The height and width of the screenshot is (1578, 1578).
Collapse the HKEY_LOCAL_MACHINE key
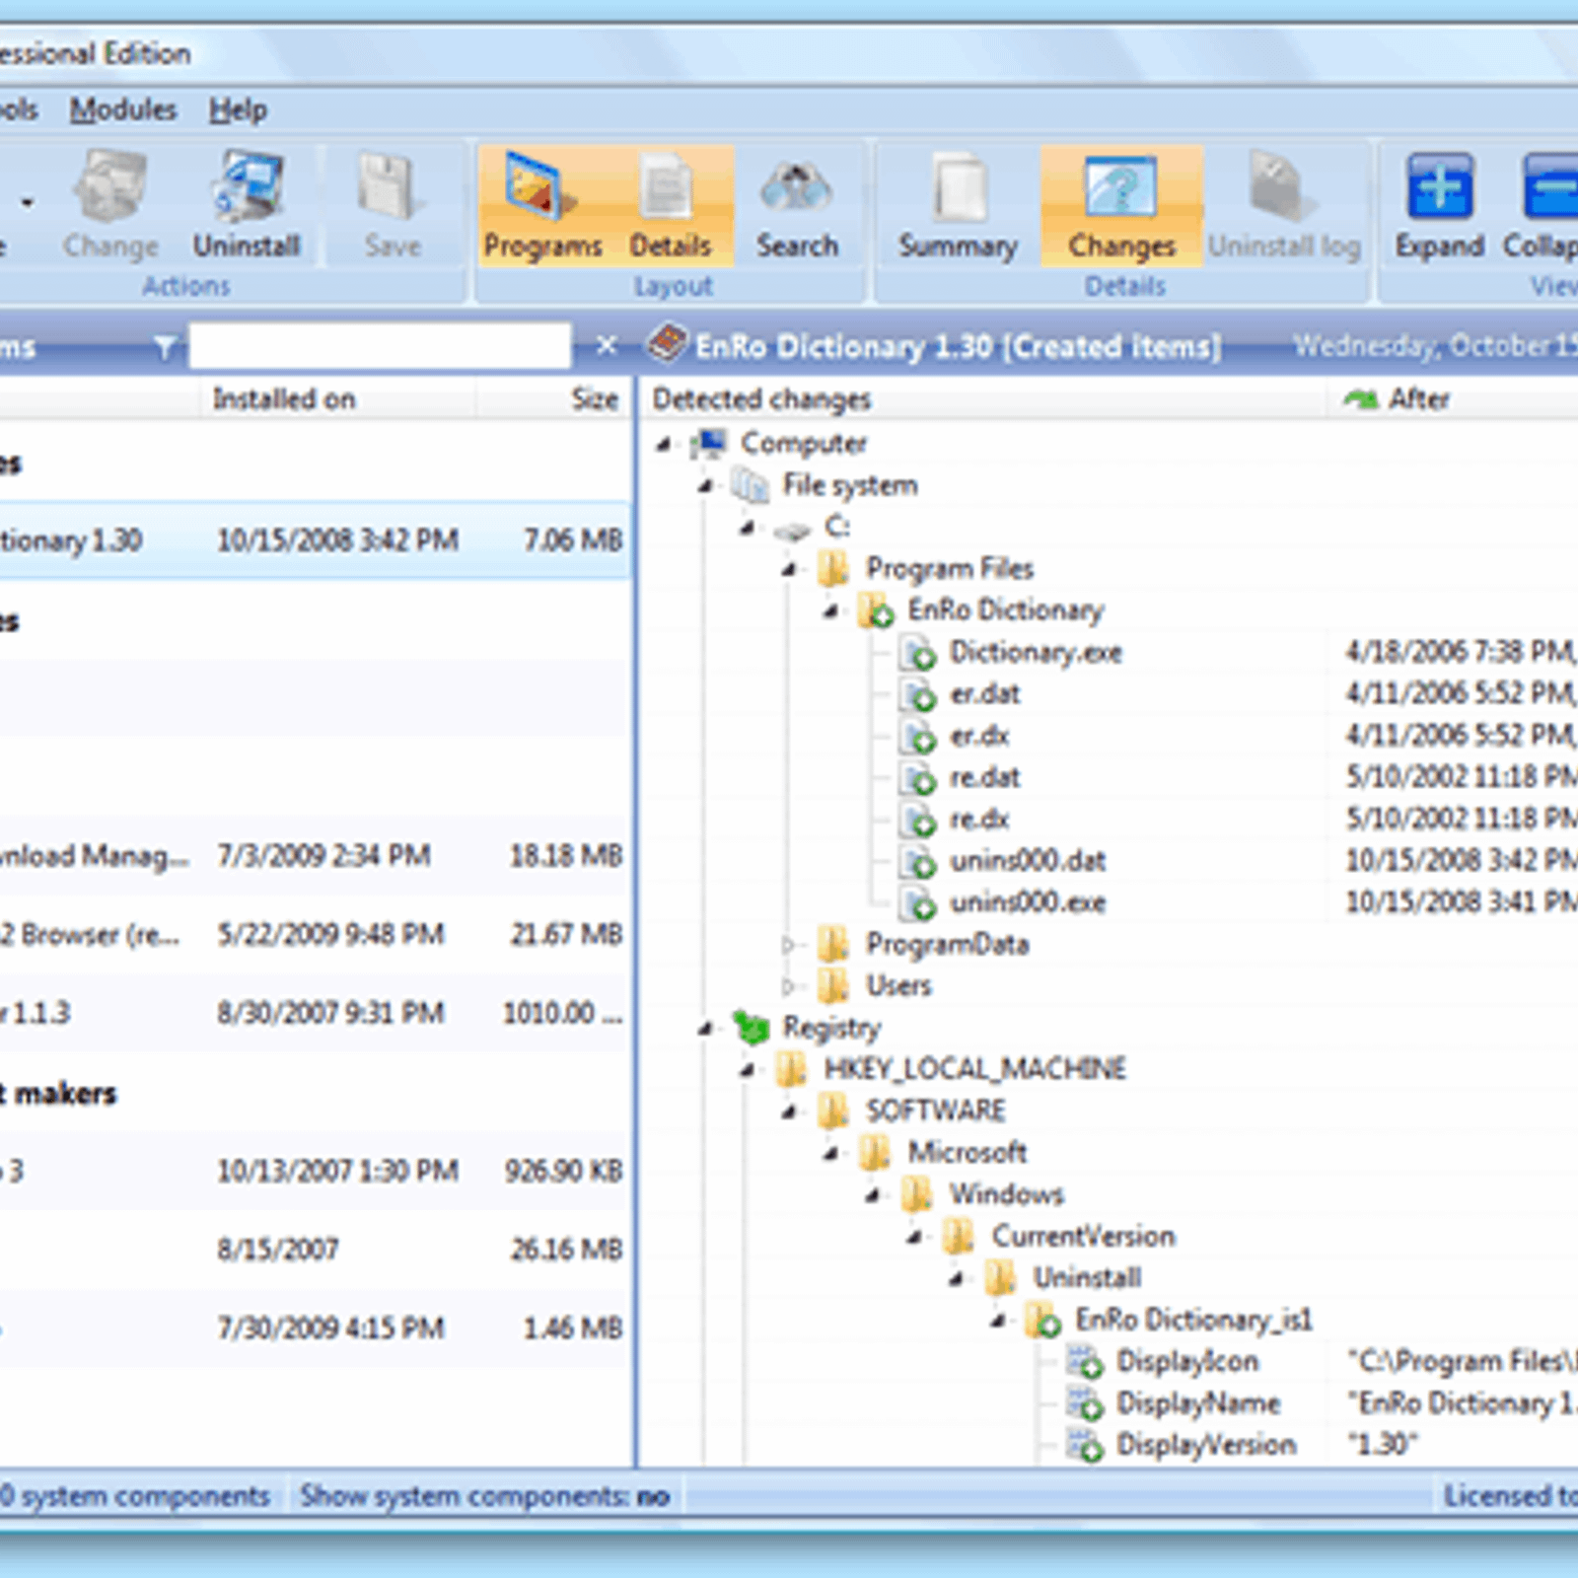(x=749, y=1070)
